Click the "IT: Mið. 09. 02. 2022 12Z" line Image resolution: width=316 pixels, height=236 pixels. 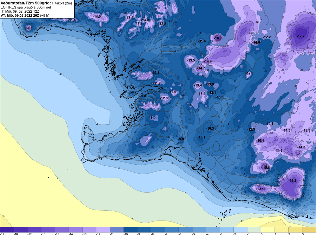(x=20, y=11)
